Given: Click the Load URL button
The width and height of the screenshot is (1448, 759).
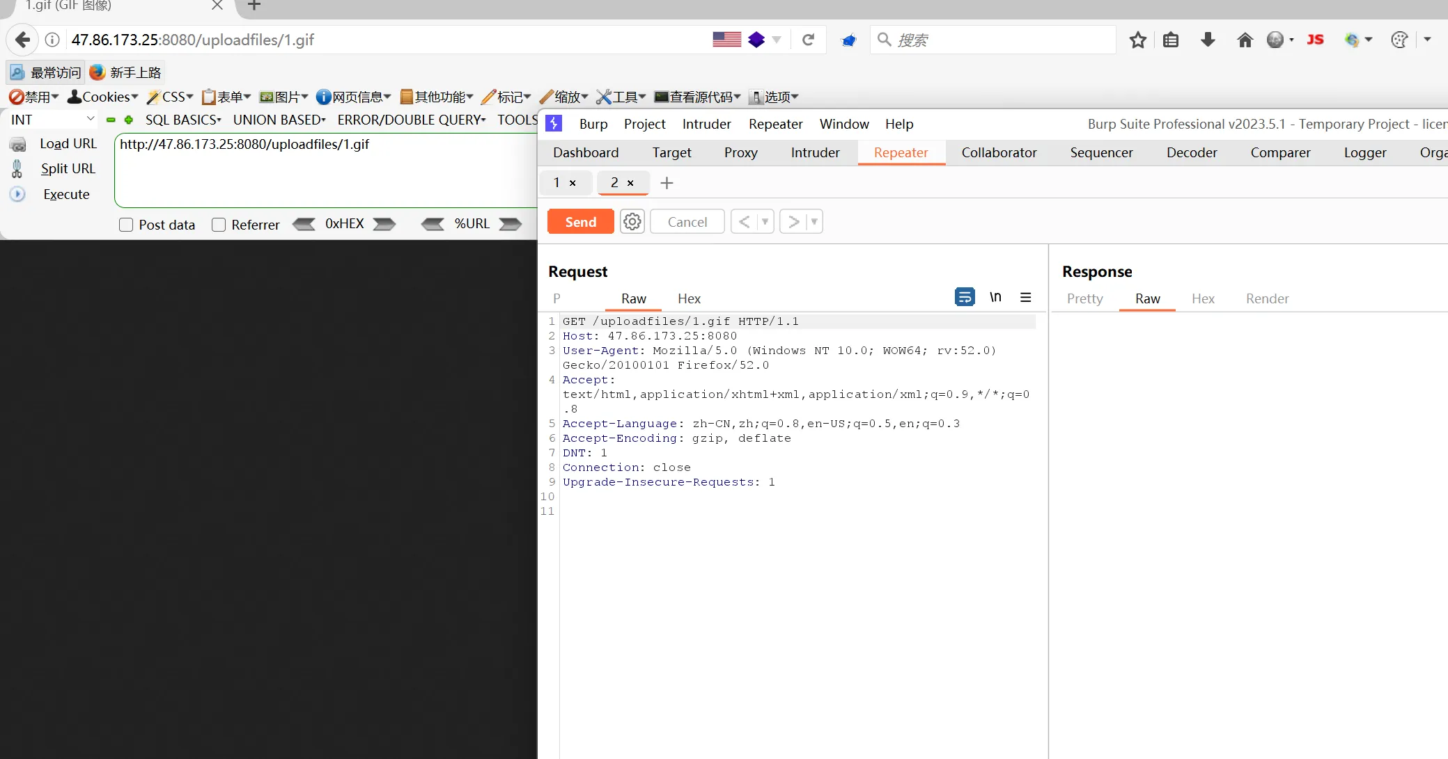Looking at the screenshot, I should click(x=68, y=143).
